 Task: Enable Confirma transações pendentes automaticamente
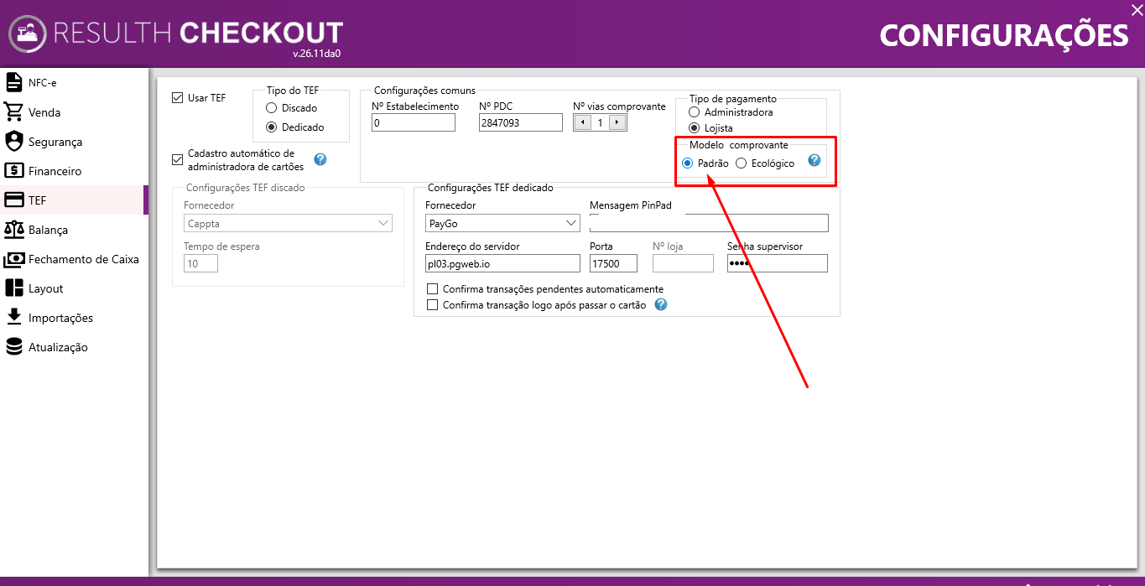coord(433,289)
